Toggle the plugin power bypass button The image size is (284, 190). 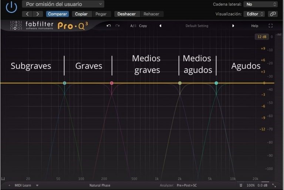(12, 7)
